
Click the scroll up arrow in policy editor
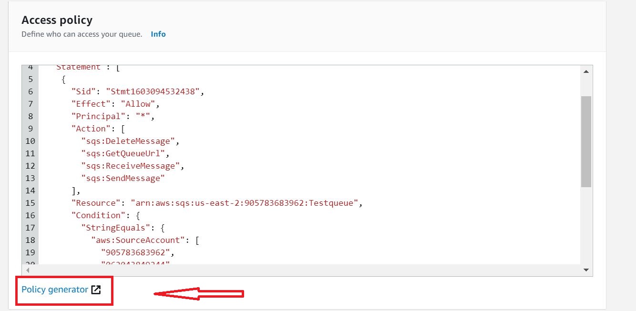[586, 71]
